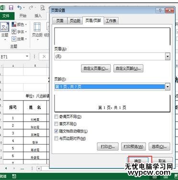Click the horizontal scrollbar left arrow
The image size is (178, 180).
39,169
